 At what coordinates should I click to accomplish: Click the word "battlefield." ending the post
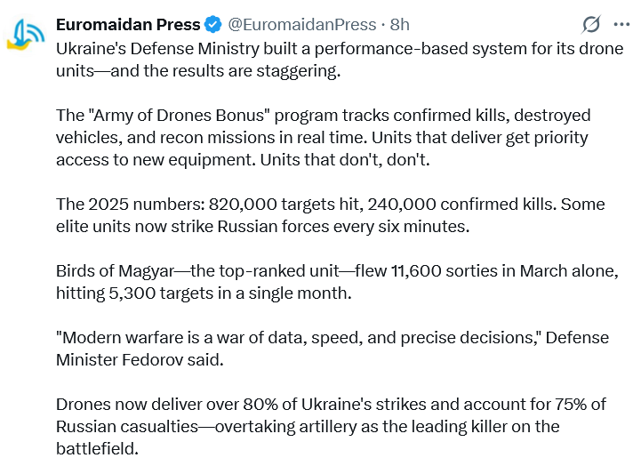(97, 448)
